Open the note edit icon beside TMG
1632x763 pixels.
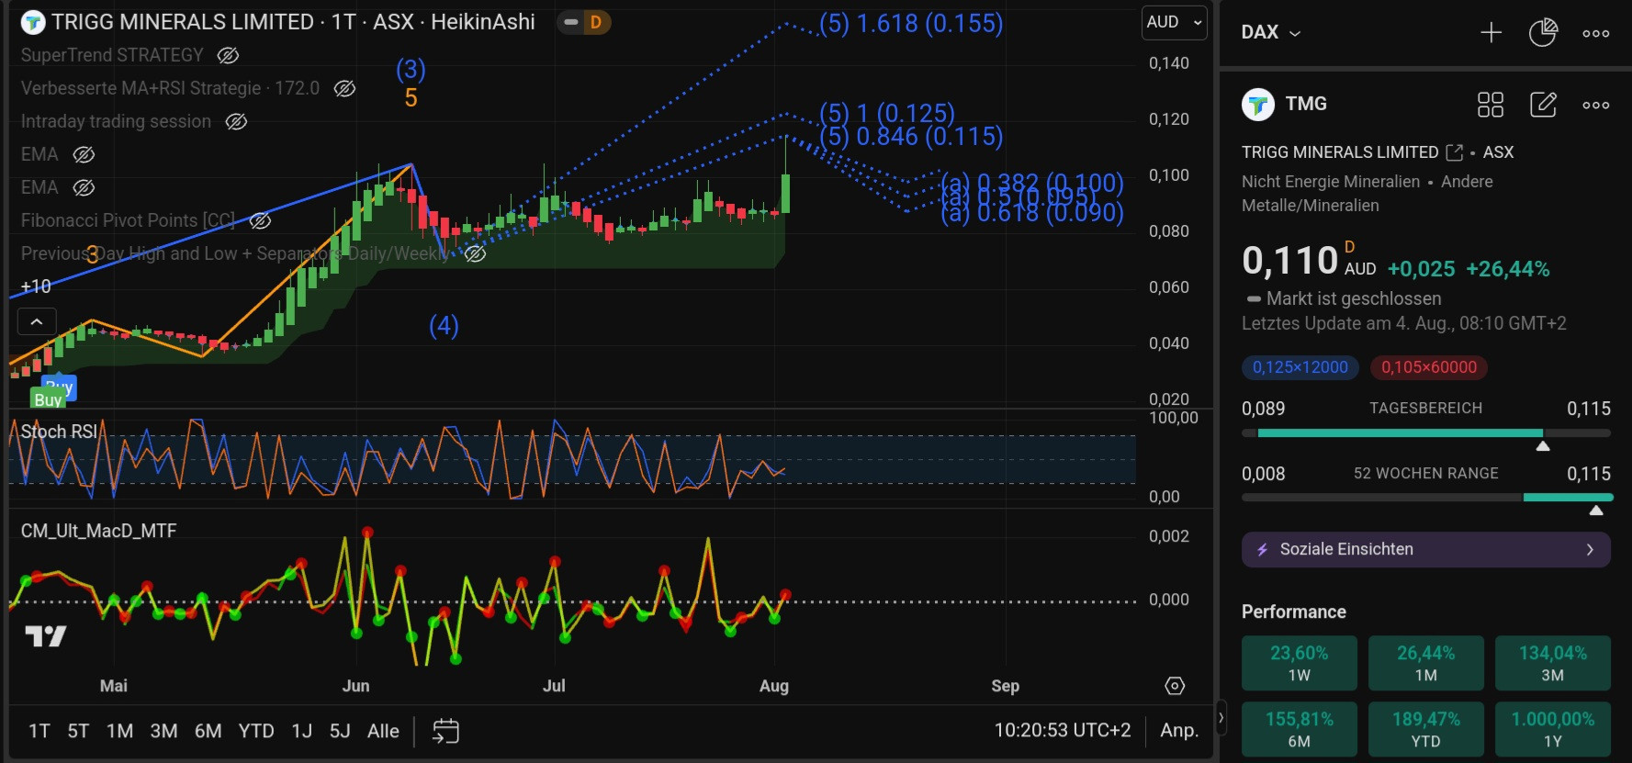pyautogui.click(x=1543, y=105)
